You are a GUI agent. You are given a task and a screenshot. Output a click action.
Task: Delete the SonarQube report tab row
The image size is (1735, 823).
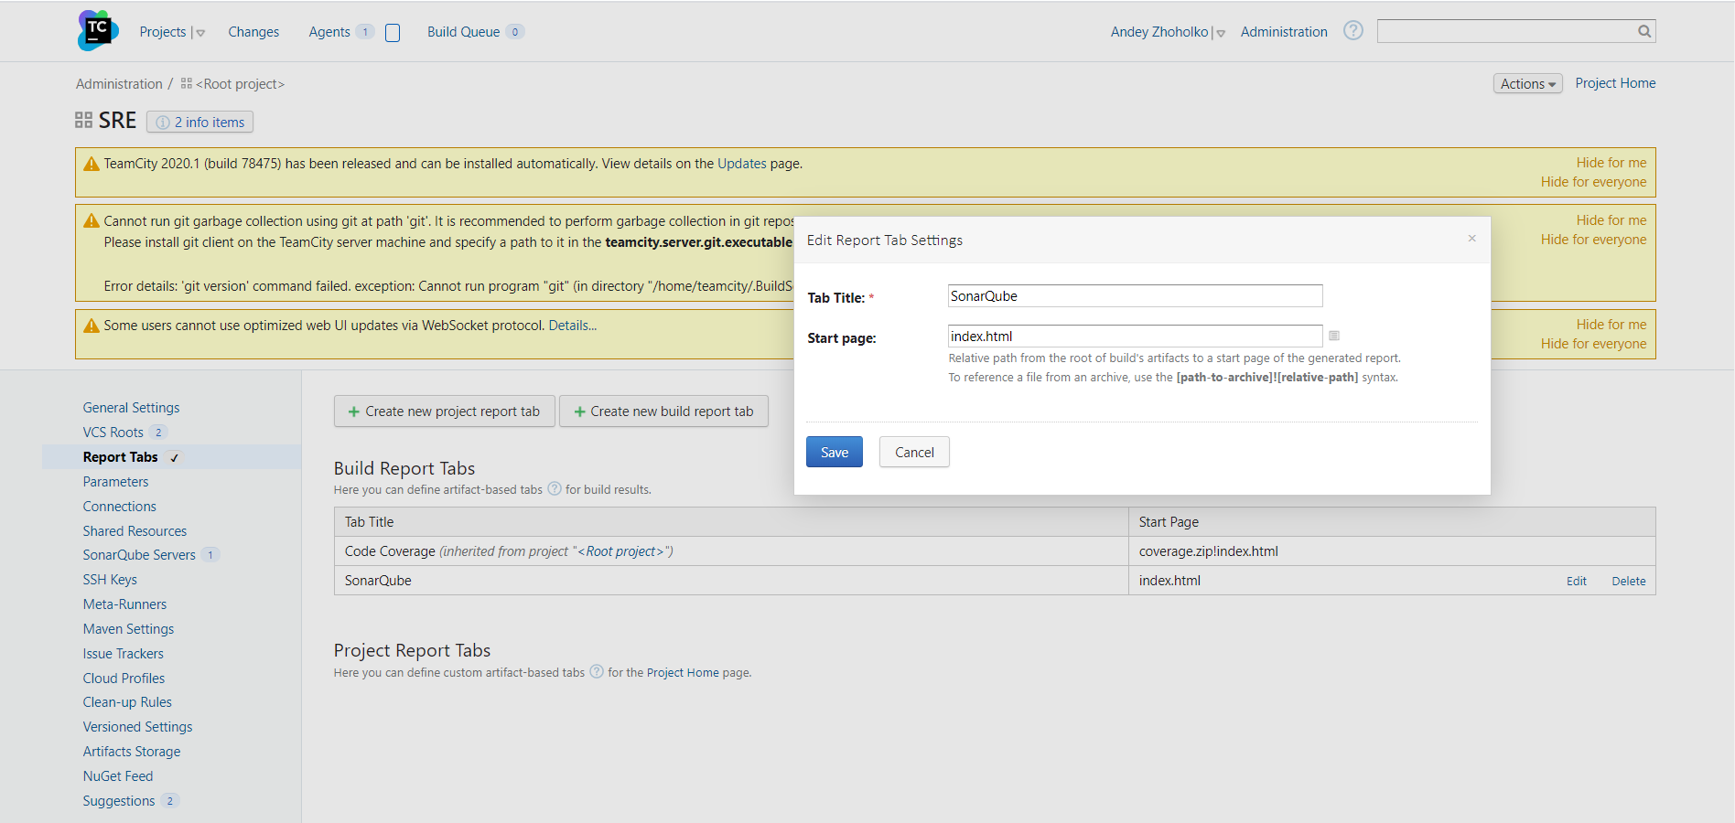click(1629, 581)
